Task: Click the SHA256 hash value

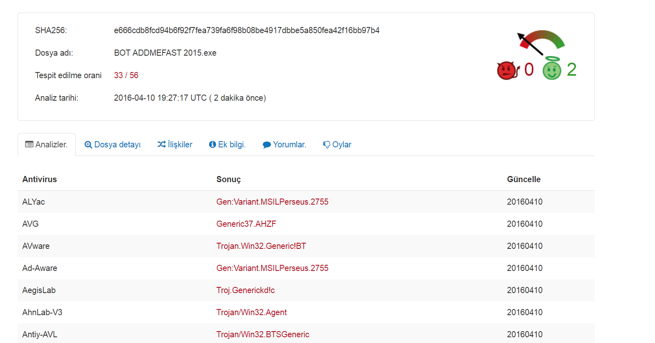Action: 246,30
